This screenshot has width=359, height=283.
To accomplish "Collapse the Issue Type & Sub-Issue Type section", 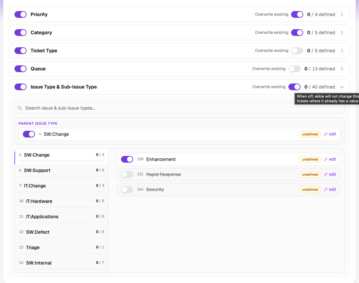I will pos(342,87).
